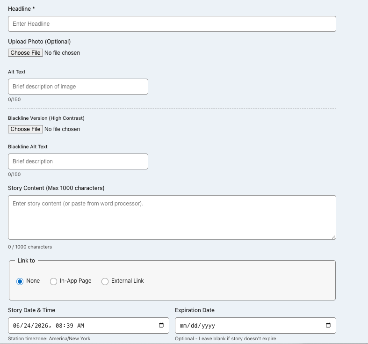The width and height of the screenshot is (368, 344).
Task: Choose File for Upload Photo
Action: pos(25,52)
